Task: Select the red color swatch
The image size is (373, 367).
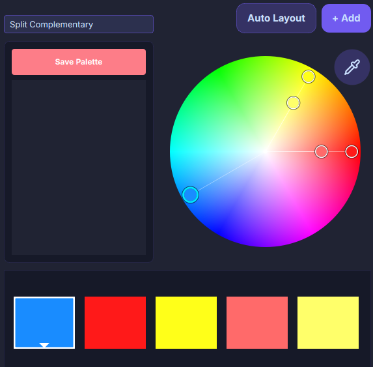Action: click(x=115, y=323)
